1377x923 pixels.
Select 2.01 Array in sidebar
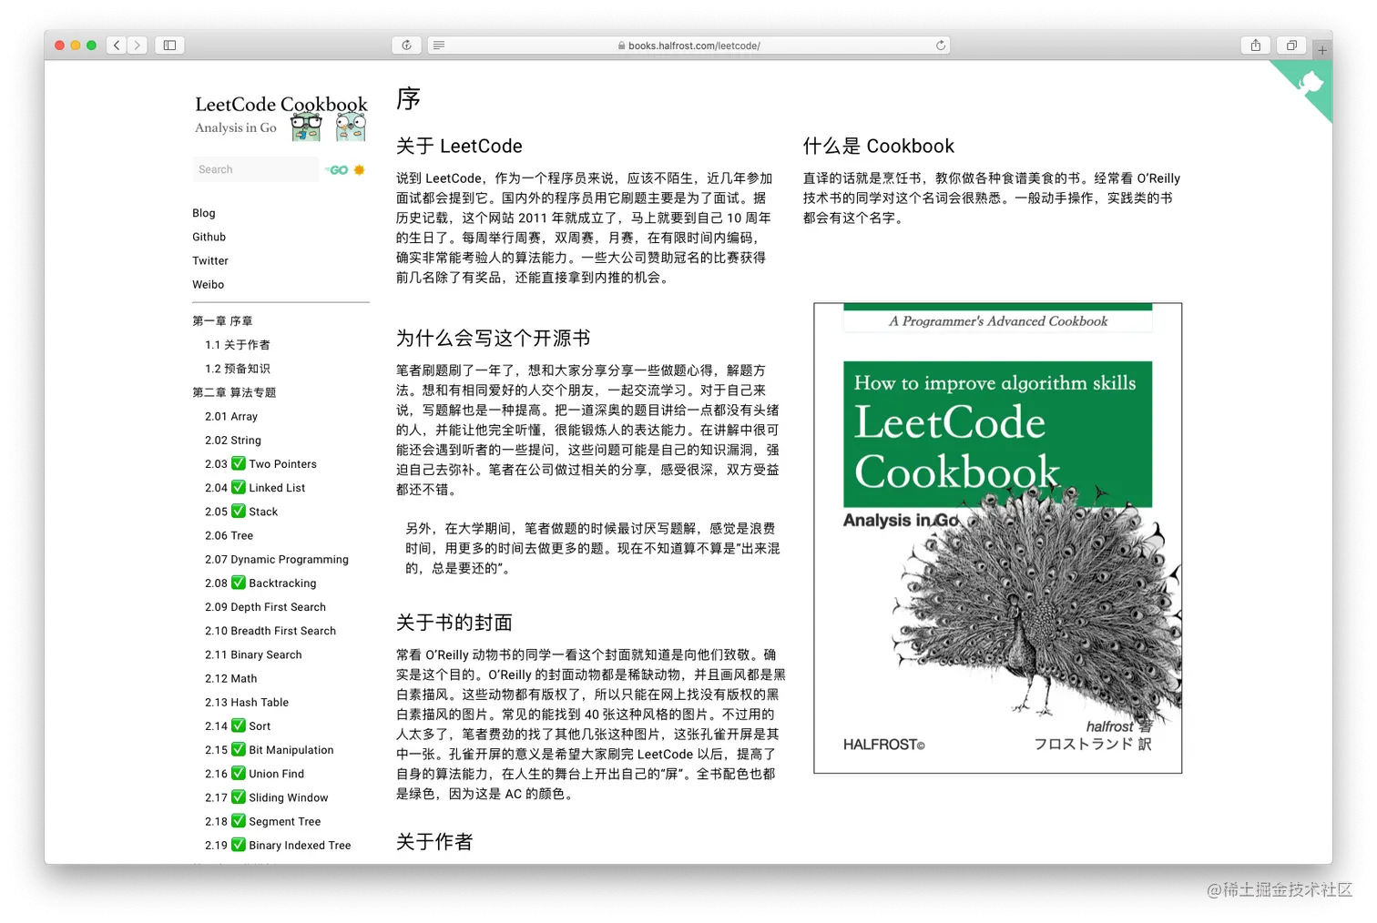pos(231,416)
